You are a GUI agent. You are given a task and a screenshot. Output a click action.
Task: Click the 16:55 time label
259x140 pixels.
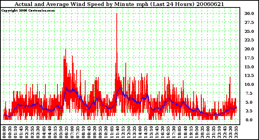point(168,132)
